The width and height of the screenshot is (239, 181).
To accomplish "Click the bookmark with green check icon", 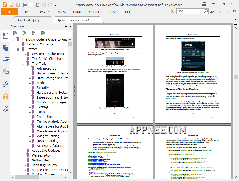I will (x=43, y=33).
